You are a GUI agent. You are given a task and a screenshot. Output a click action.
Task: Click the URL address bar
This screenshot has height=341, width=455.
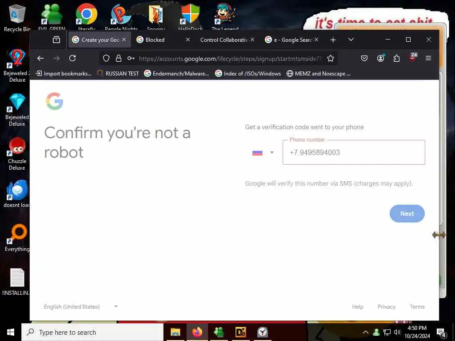pos(230,59)
